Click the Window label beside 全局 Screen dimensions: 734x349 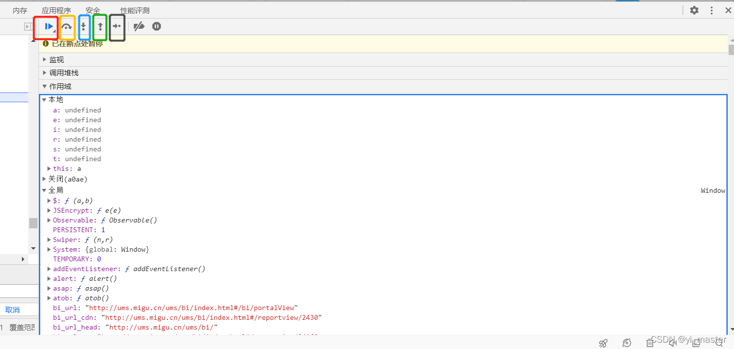click(x=713, y=190)
